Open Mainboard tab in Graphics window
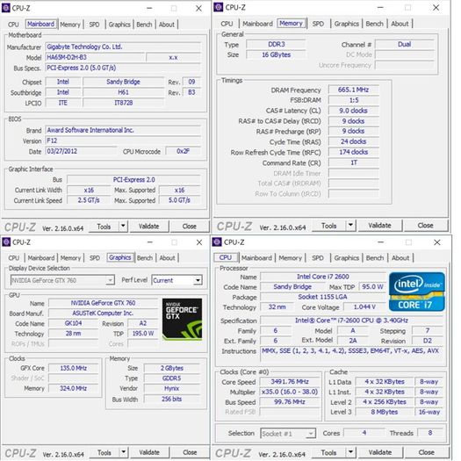 [x=41, y=258]
